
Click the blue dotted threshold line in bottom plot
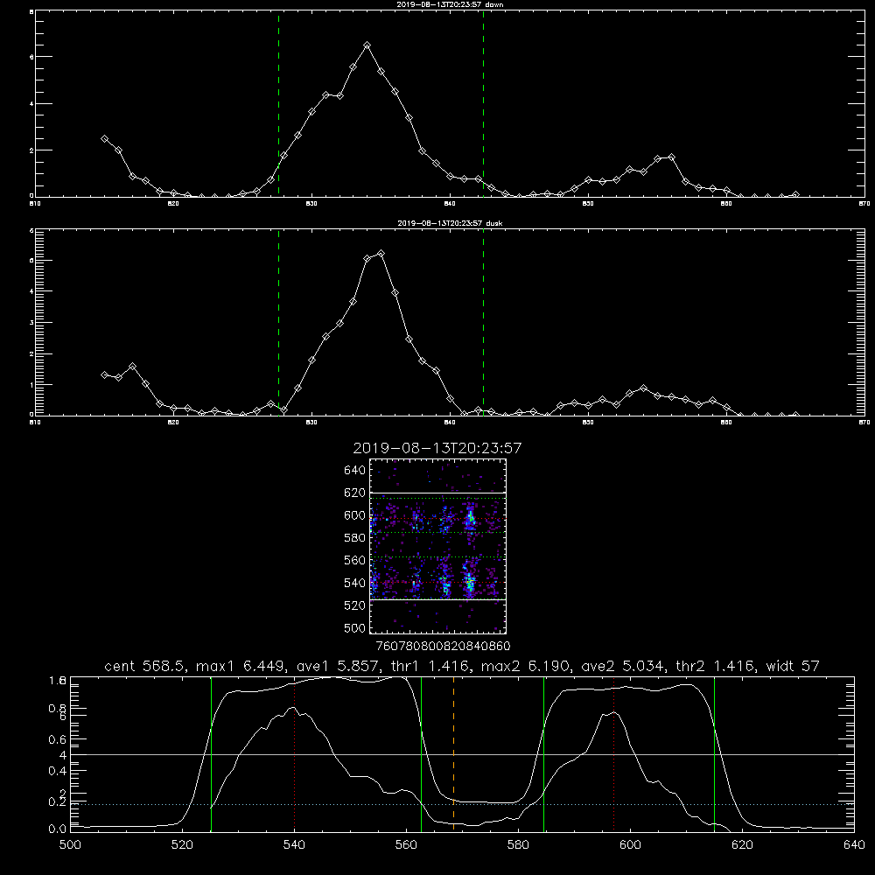[462, 805]
